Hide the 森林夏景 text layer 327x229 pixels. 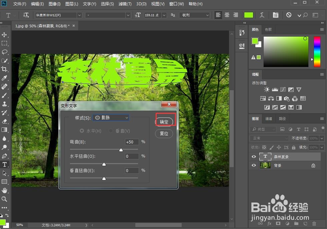click(x=254, y=156)
